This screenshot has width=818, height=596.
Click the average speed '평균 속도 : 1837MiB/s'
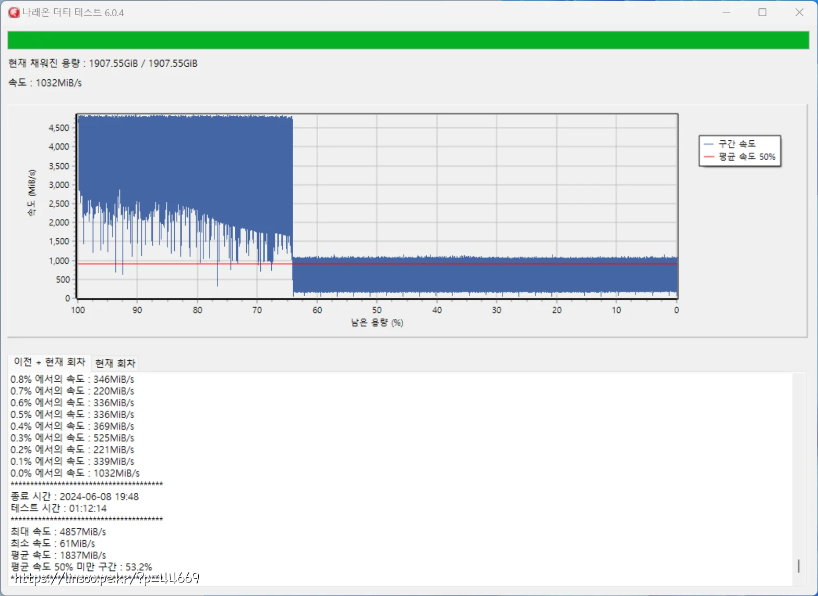tap(58, 555)
